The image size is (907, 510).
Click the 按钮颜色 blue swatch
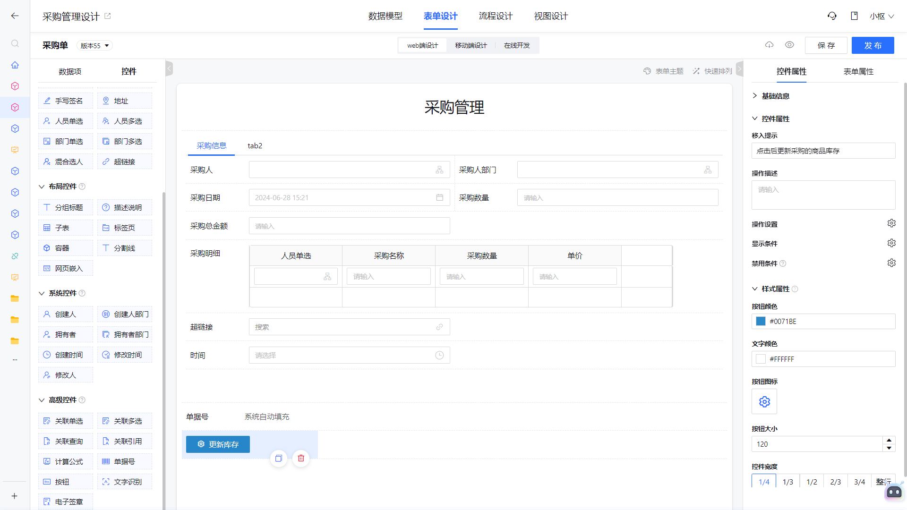pos(761,321)
